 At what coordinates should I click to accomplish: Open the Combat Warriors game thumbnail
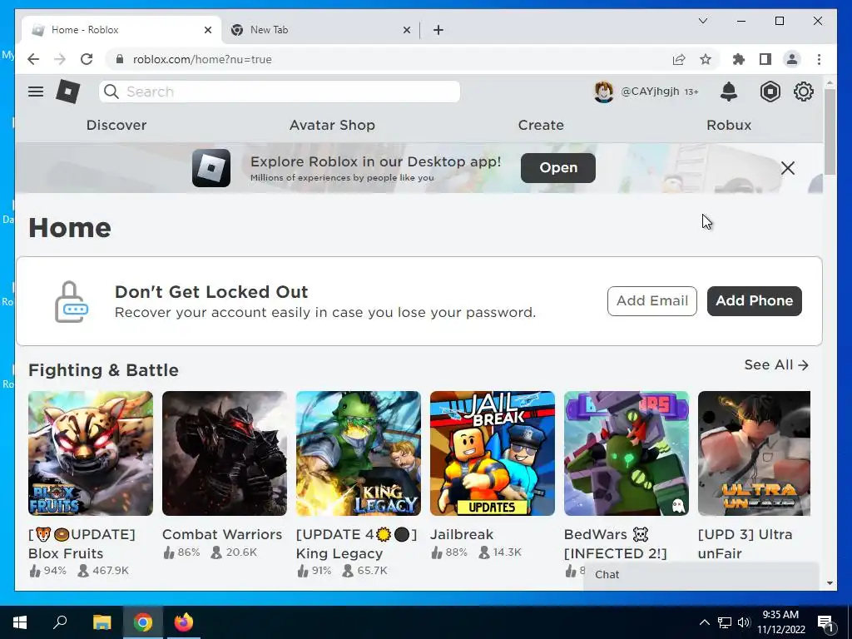(x=225, y=453)
